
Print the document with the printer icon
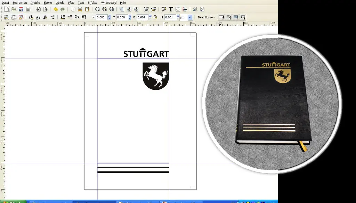coord(28,9)
